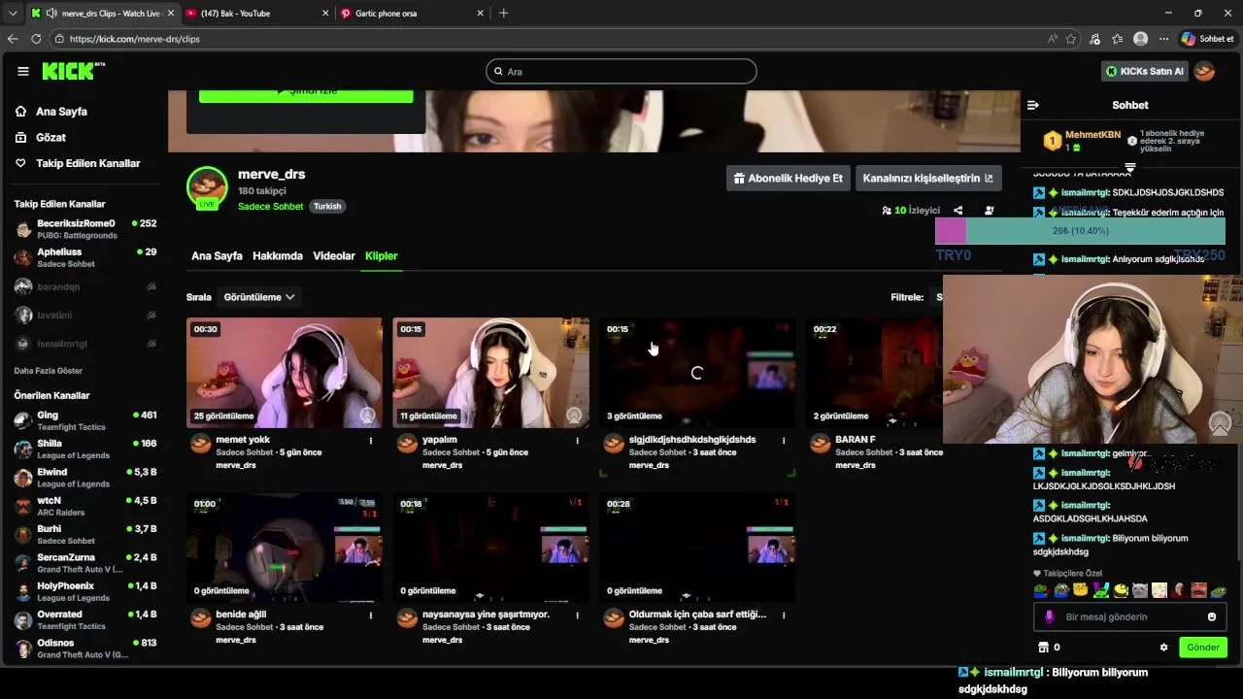Image resolution: width=1243 pixels, height=699 pixels.
Task: Open options menu for naysanaysa clip
Action: pyautogui.click(x=578, y=616)
